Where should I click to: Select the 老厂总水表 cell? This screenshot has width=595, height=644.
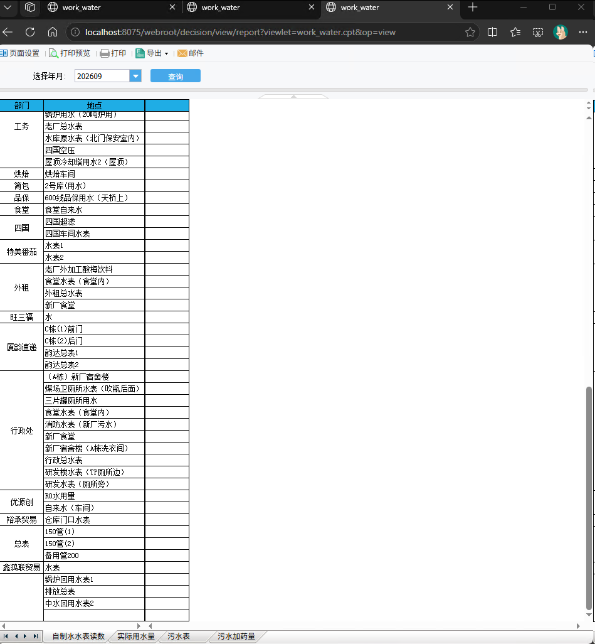coord(95,126)
